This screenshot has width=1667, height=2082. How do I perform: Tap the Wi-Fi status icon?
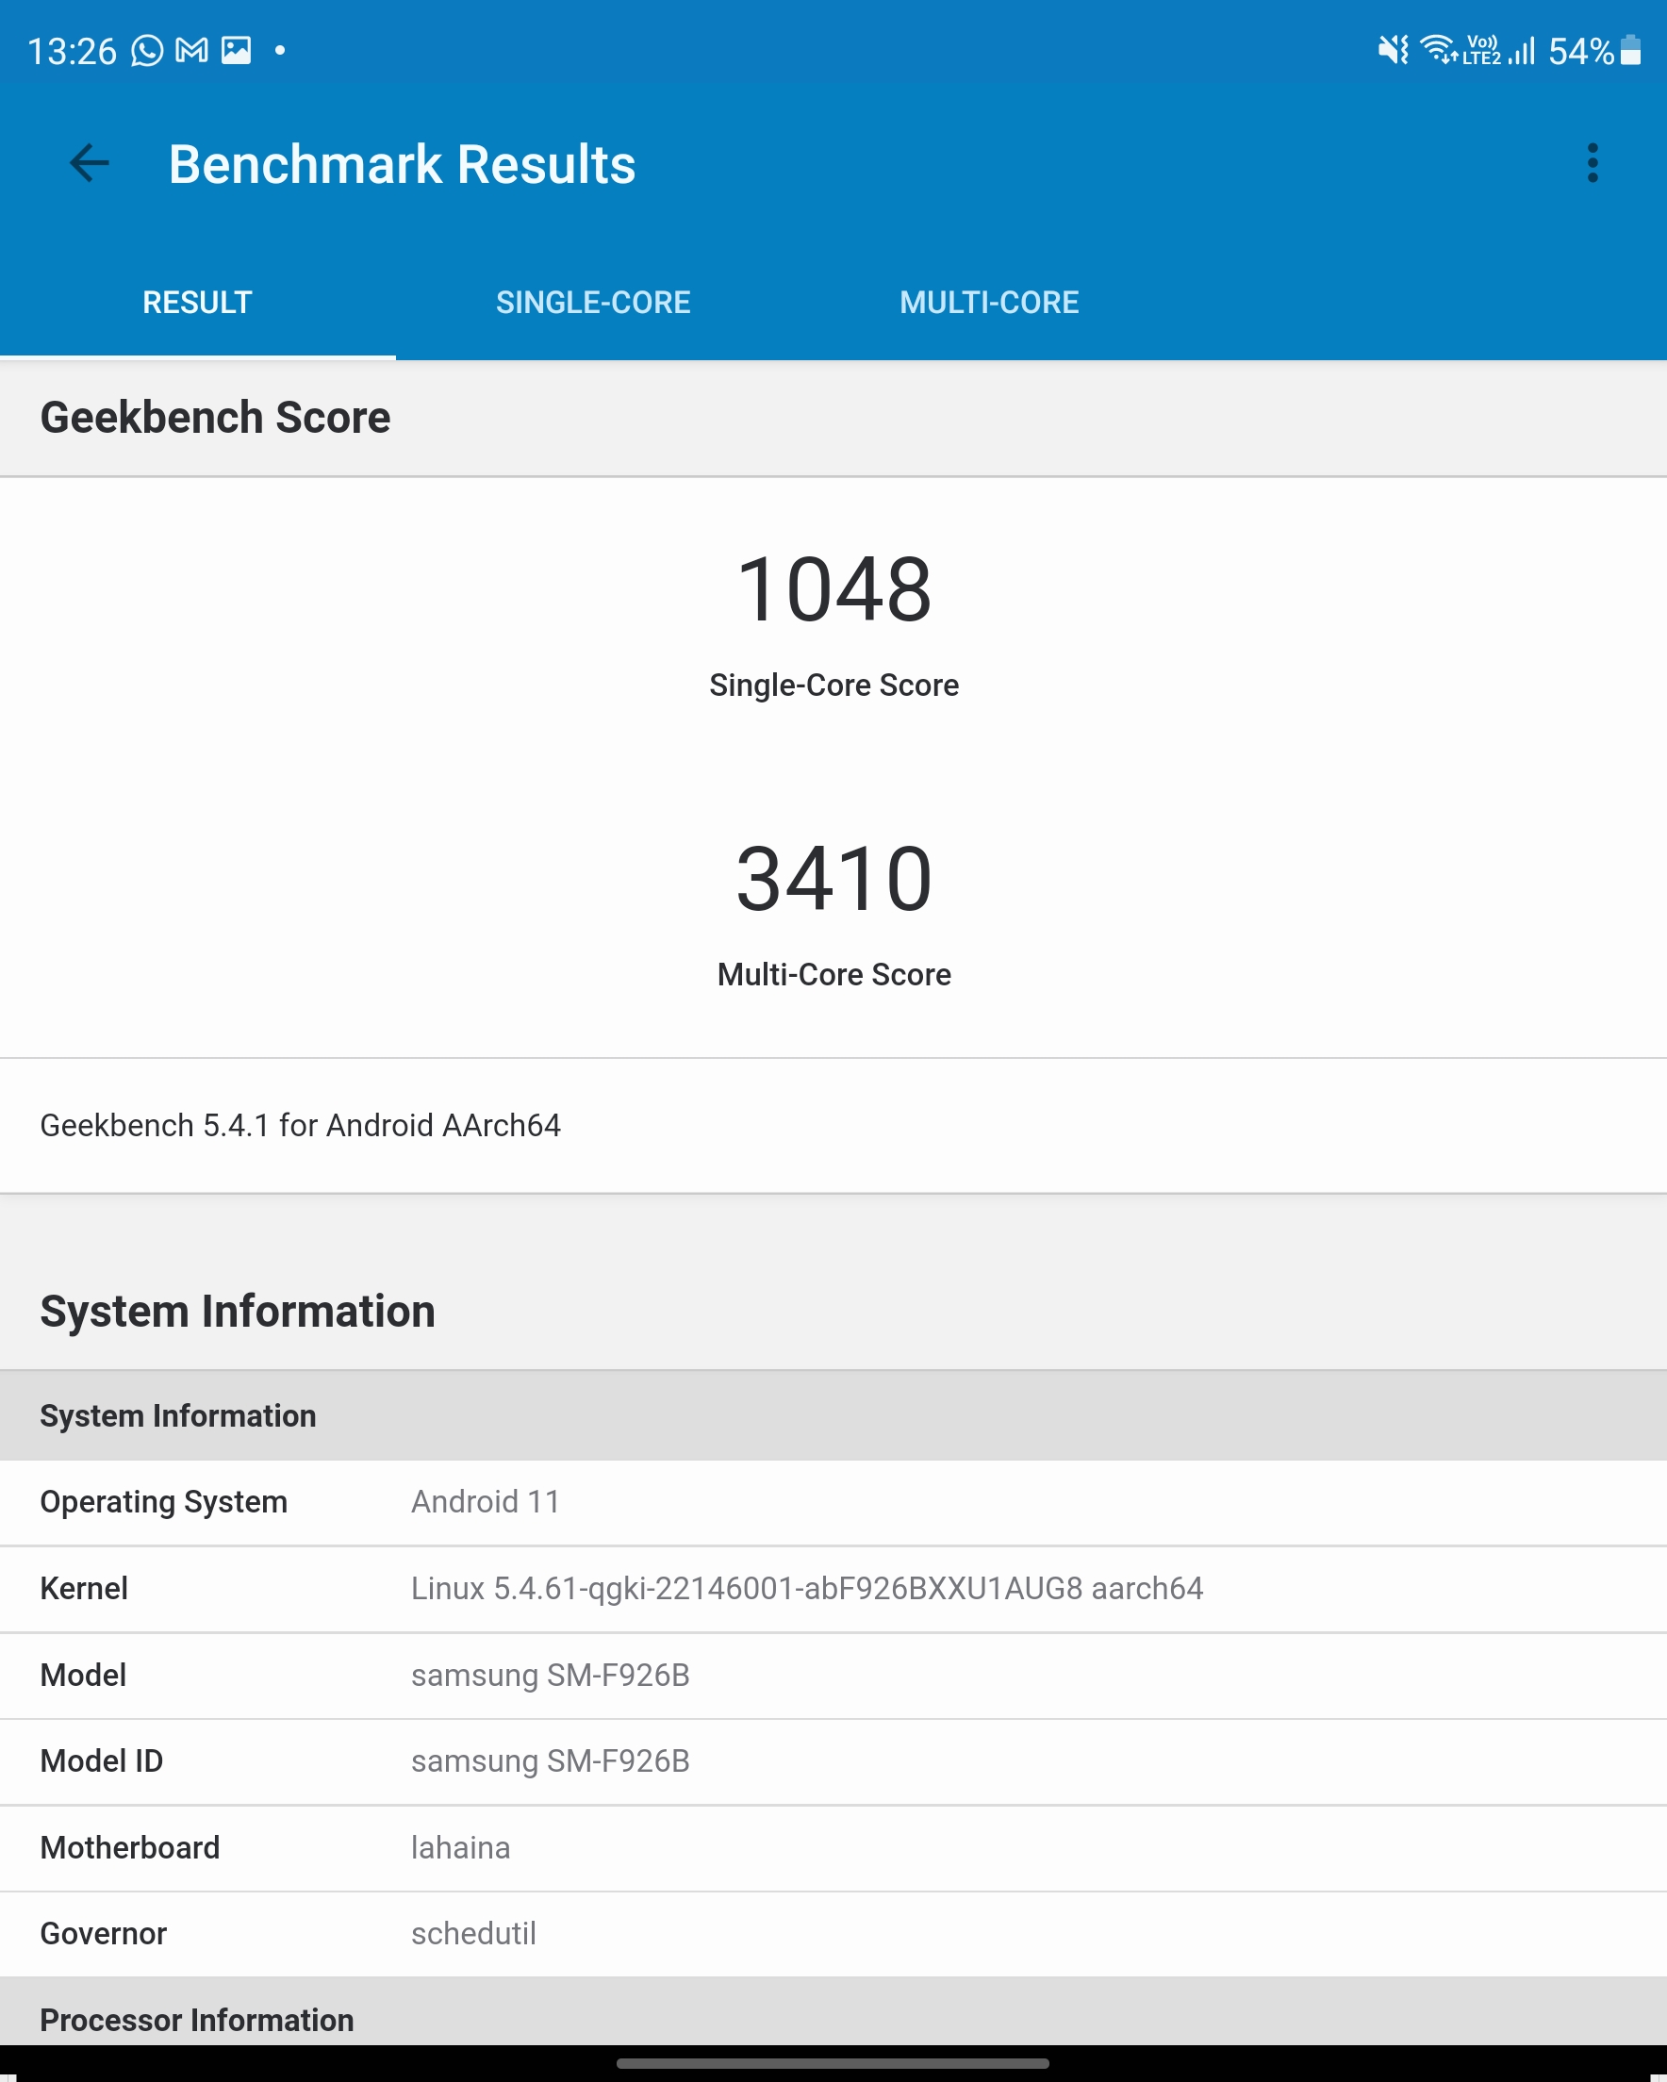click(1439, 49)
